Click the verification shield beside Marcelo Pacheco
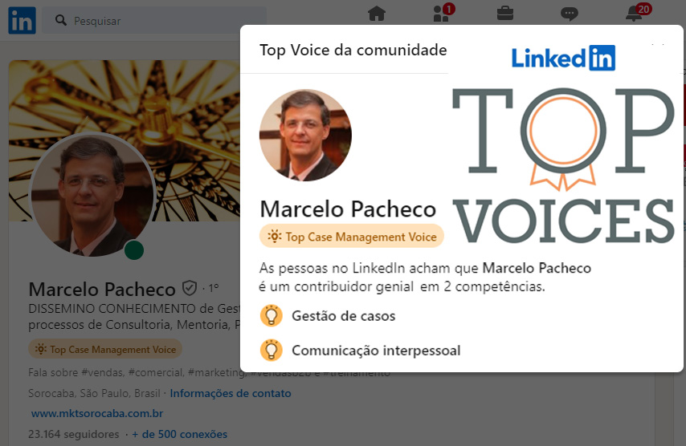The height and width of the screenshot is (446, 686). 190,288
